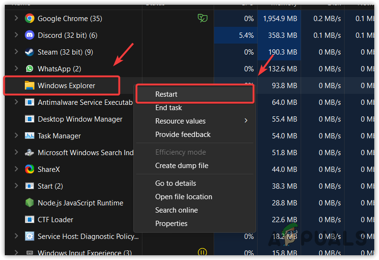Expand the WhatsApp process group
Screen dimensions: 379x260
[16, 68]
